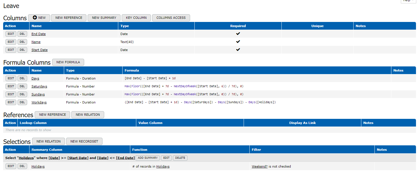Image resolution: width=418 pixels, height=173 pixels.
Task: Open the End Date column link
Action: 39,34
